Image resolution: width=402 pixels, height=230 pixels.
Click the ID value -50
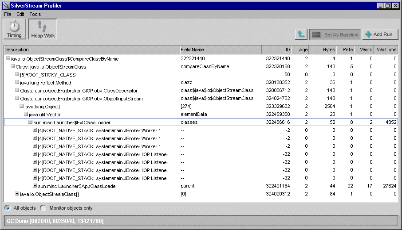pos(286,74)
